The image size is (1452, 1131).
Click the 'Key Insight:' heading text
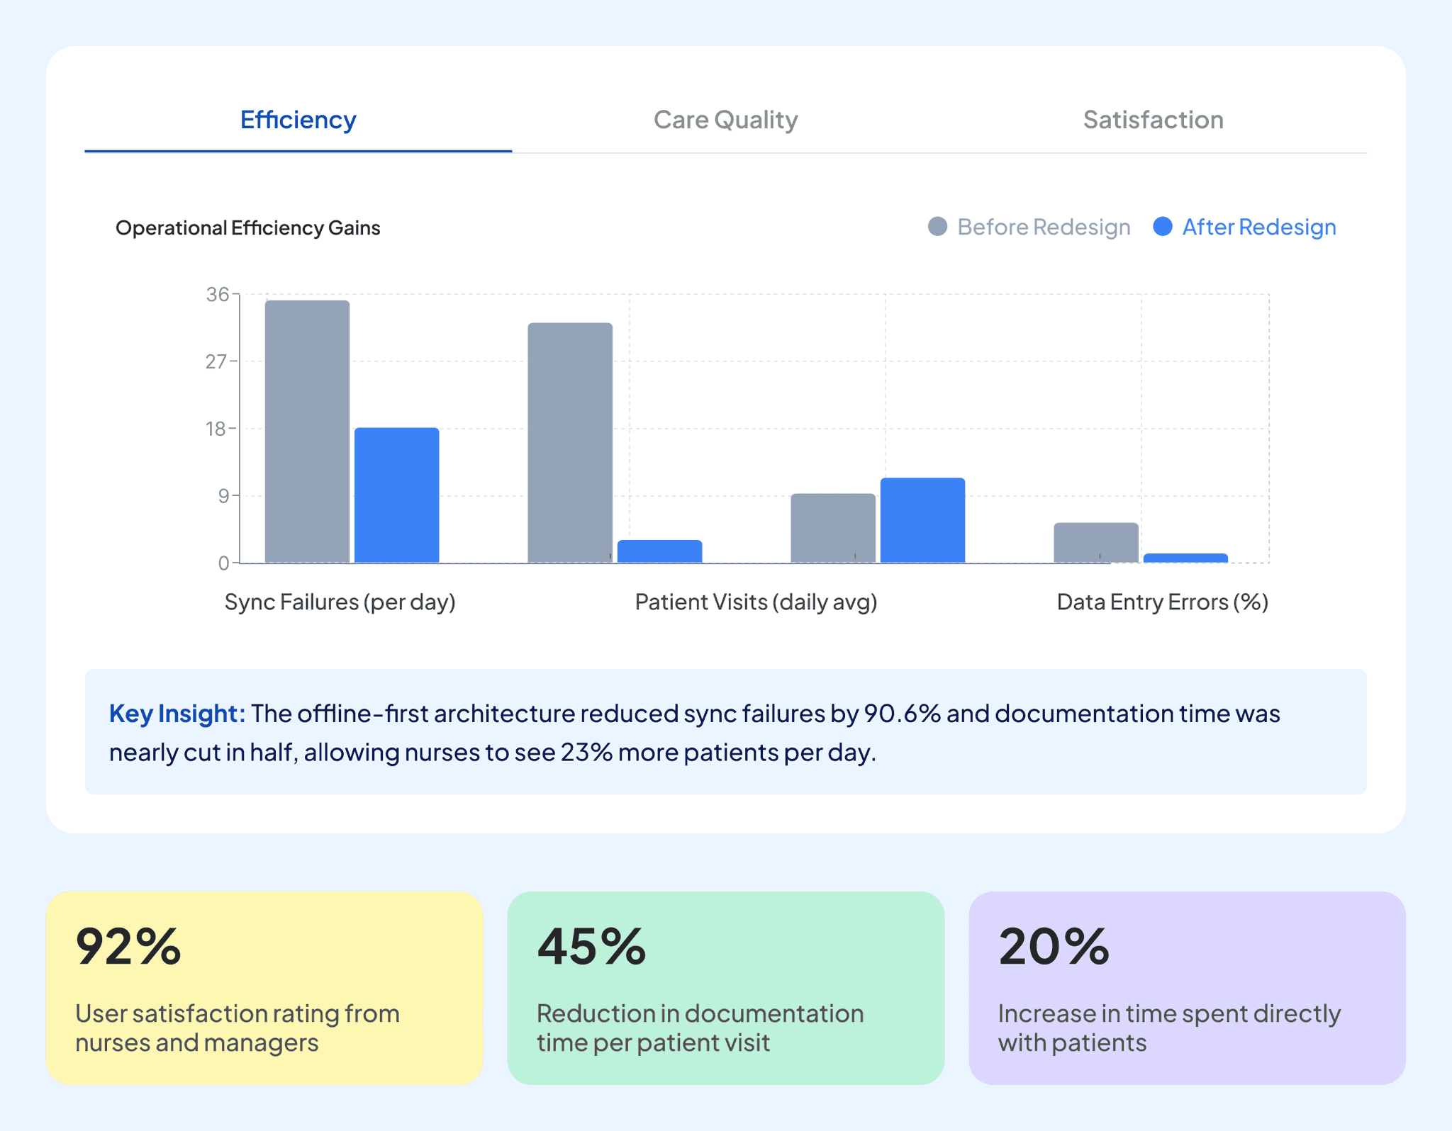coord(177,713)
